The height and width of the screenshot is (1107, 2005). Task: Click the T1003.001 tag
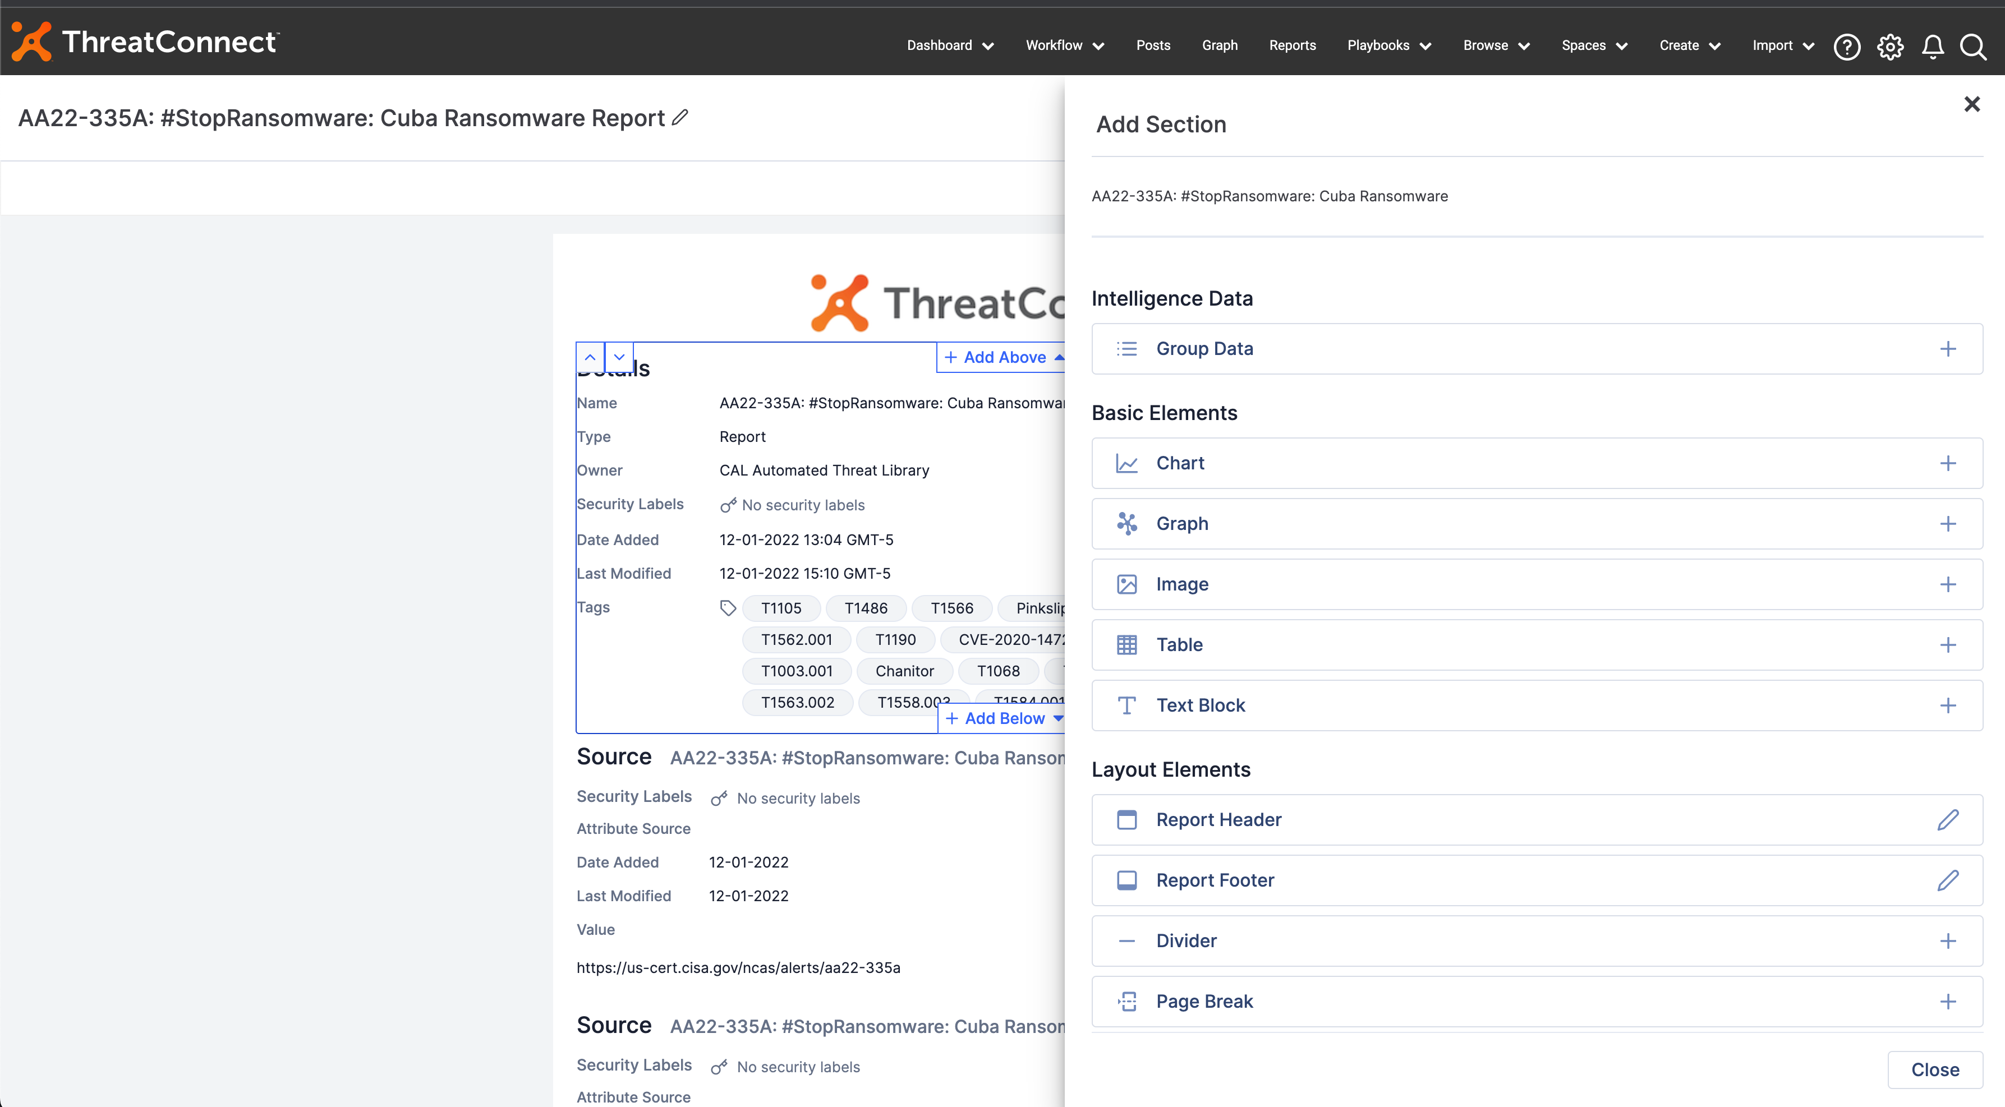[x=796, y=671]
